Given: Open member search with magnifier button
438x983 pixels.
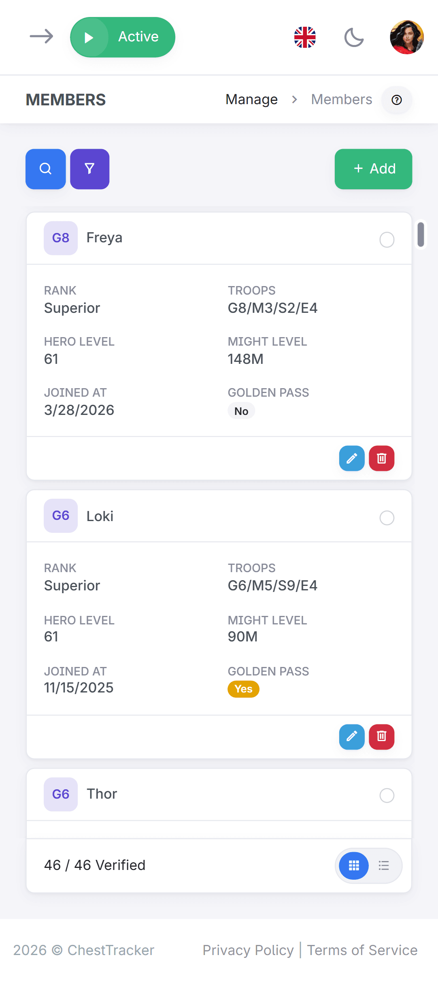Looking at the screenshot, I should point(46,169).
